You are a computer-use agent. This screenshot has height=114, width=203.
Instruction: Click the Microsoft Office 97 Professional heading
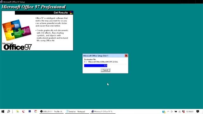(33, 7)
